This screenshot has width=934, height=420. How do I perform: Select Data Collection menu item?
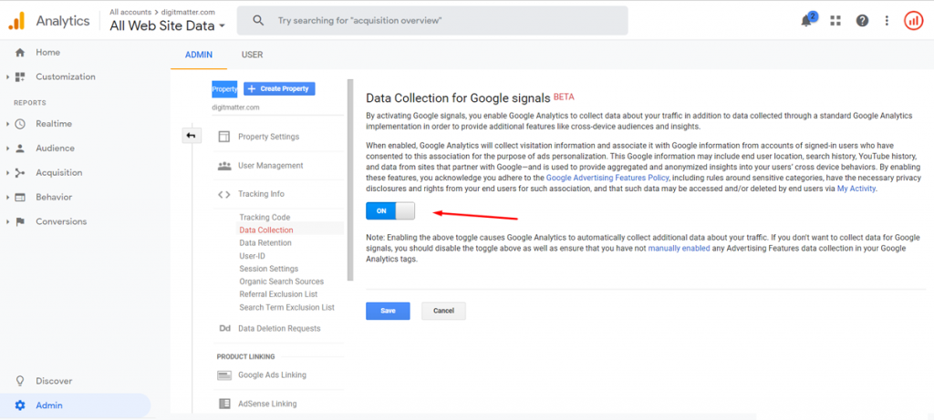pos(266,230)
